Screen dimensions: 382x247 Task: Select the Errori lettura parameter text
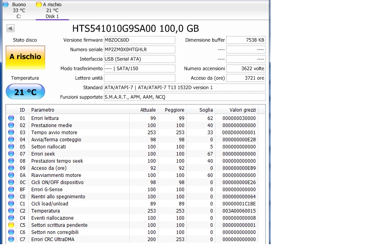coord(45,118)
